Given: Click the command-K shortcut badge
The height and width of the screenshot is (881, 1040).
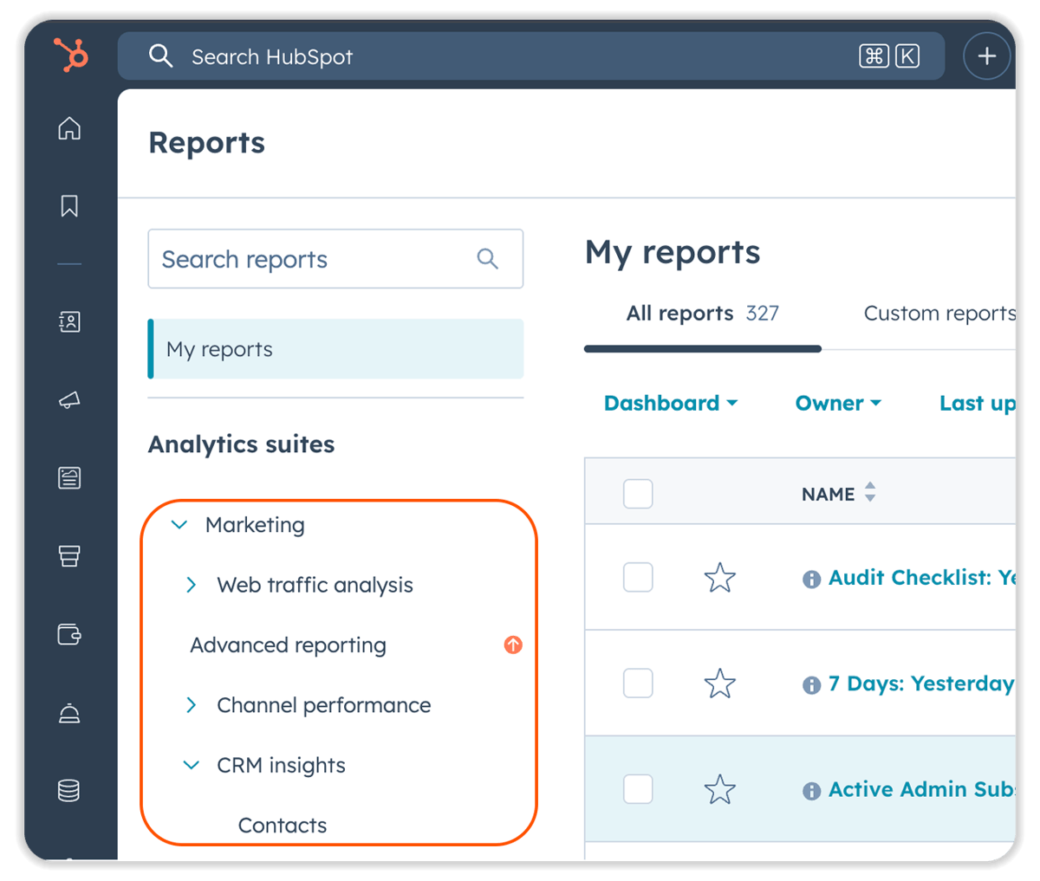Looking at the screenshot, I should tap(889, 56).
